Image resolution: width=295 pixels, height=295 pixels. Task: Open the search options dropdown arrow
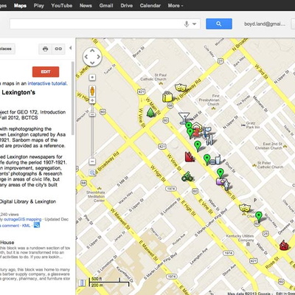194,24
